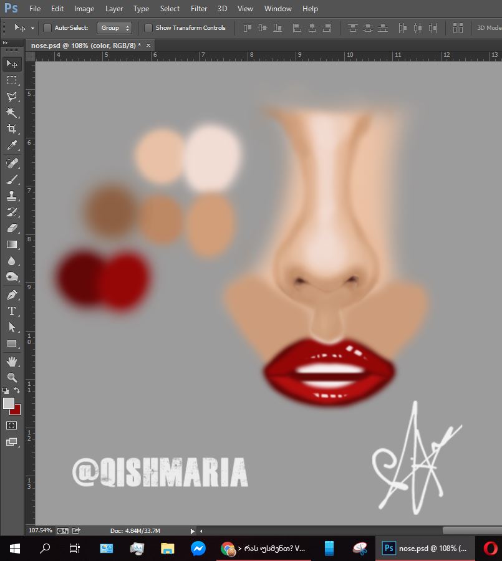Click the Windows Start button

[x=15, y=549]
